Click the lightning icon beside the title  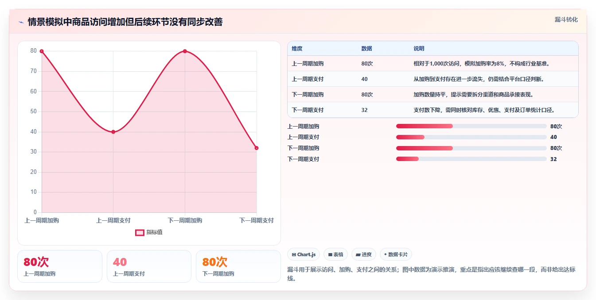point(21,22)
